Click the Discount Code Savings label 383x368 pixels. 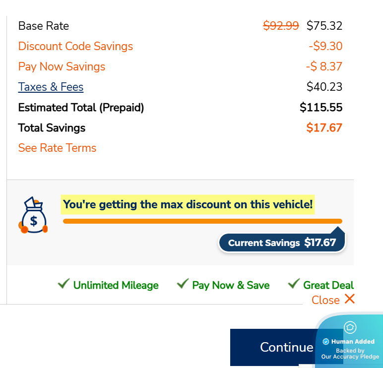[x=75, y=47]
